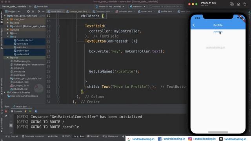Open the Project side tool window tab
Image resolution: width=251 pixels, height=141 pixels.
coord(2,17)
